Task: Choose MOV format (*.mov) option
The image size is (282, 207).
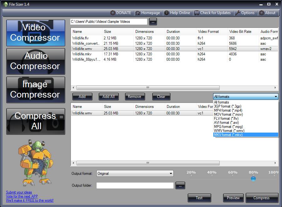Action: click(246, 114)
